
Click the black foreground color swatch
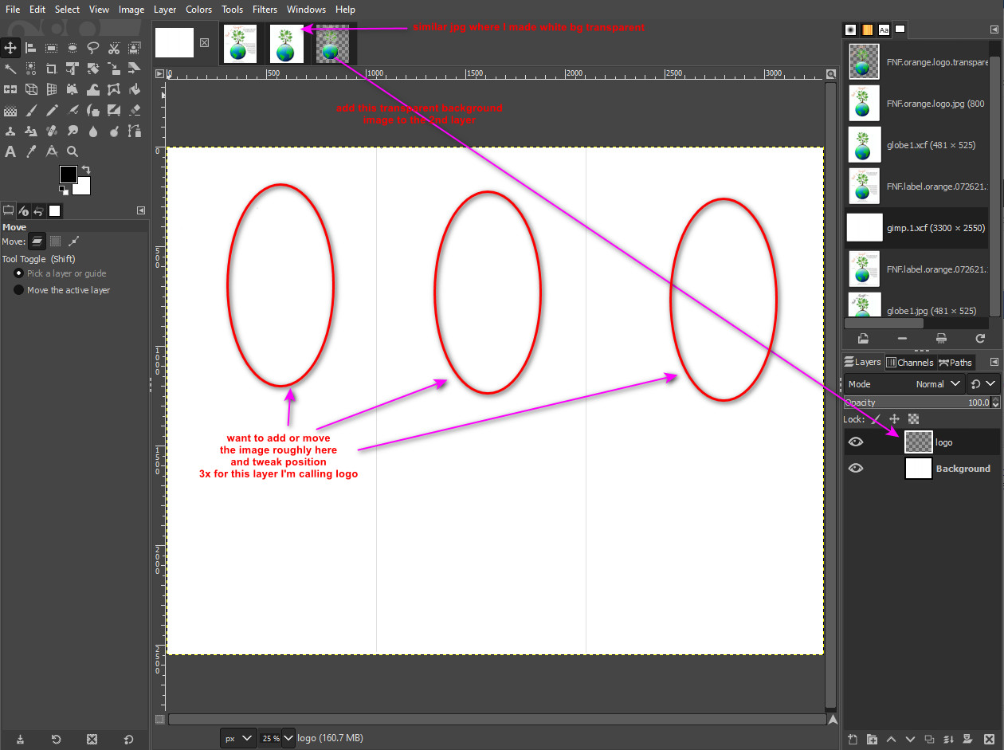tap(68, 175)
